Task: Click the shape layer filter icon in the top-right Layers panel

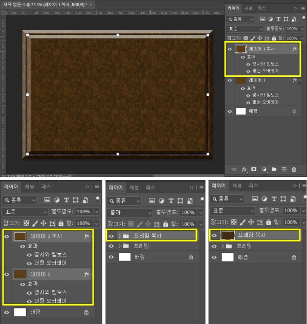Action: [x=286, y=19]
